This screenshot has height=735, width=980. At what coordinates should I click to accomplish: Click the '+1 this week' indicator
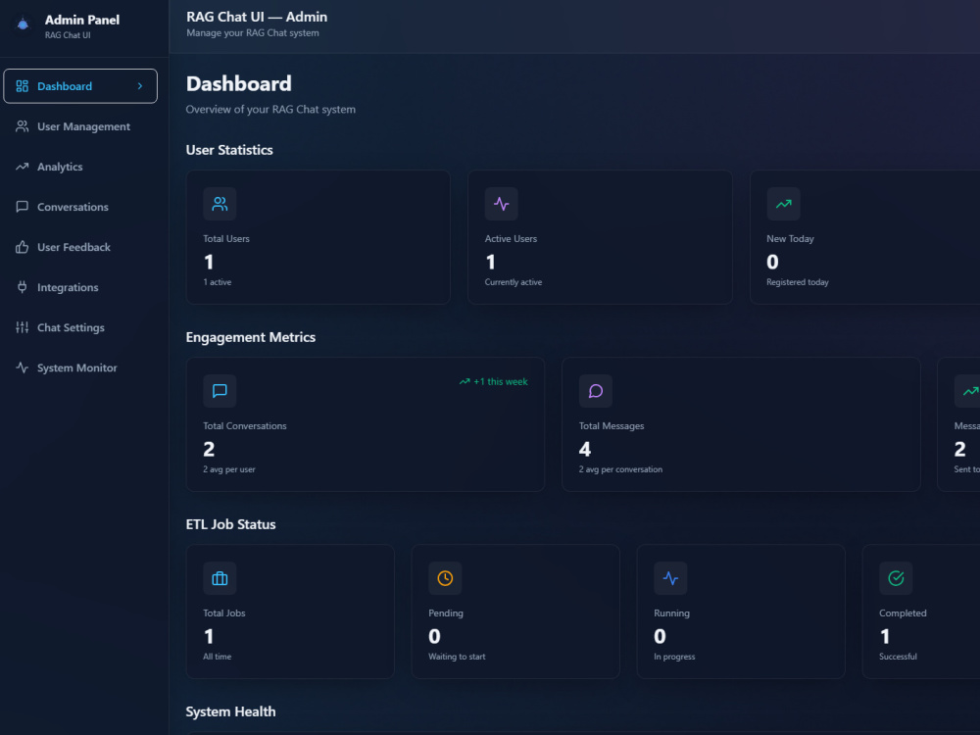494,381
